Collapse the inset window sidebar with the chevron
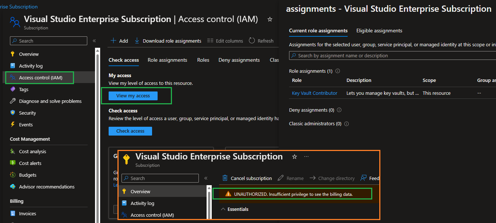 206,178
